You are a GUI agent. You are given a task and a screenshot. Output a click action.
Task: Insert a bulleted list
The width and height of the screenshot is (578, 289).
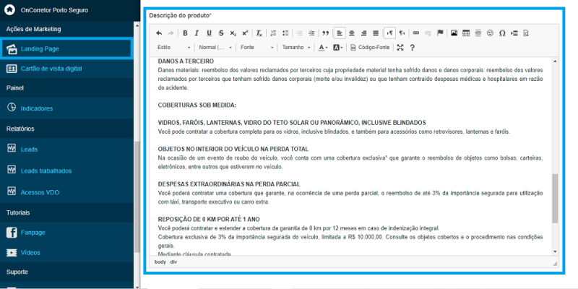coord(285,33)
